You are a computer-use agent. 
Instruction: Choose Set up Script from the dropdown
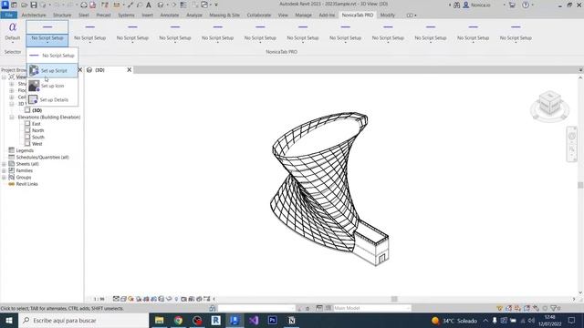52,70
